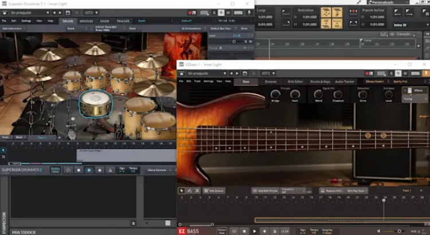The height and width of the screenshot is (235, 430).
Task: Toggle Read automation R in EZbass header
Action: pos(398,73)
